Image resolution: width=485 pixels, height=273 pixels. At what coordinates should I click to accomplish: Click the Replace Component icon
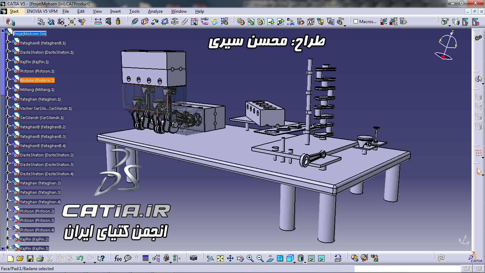point(291,22)
